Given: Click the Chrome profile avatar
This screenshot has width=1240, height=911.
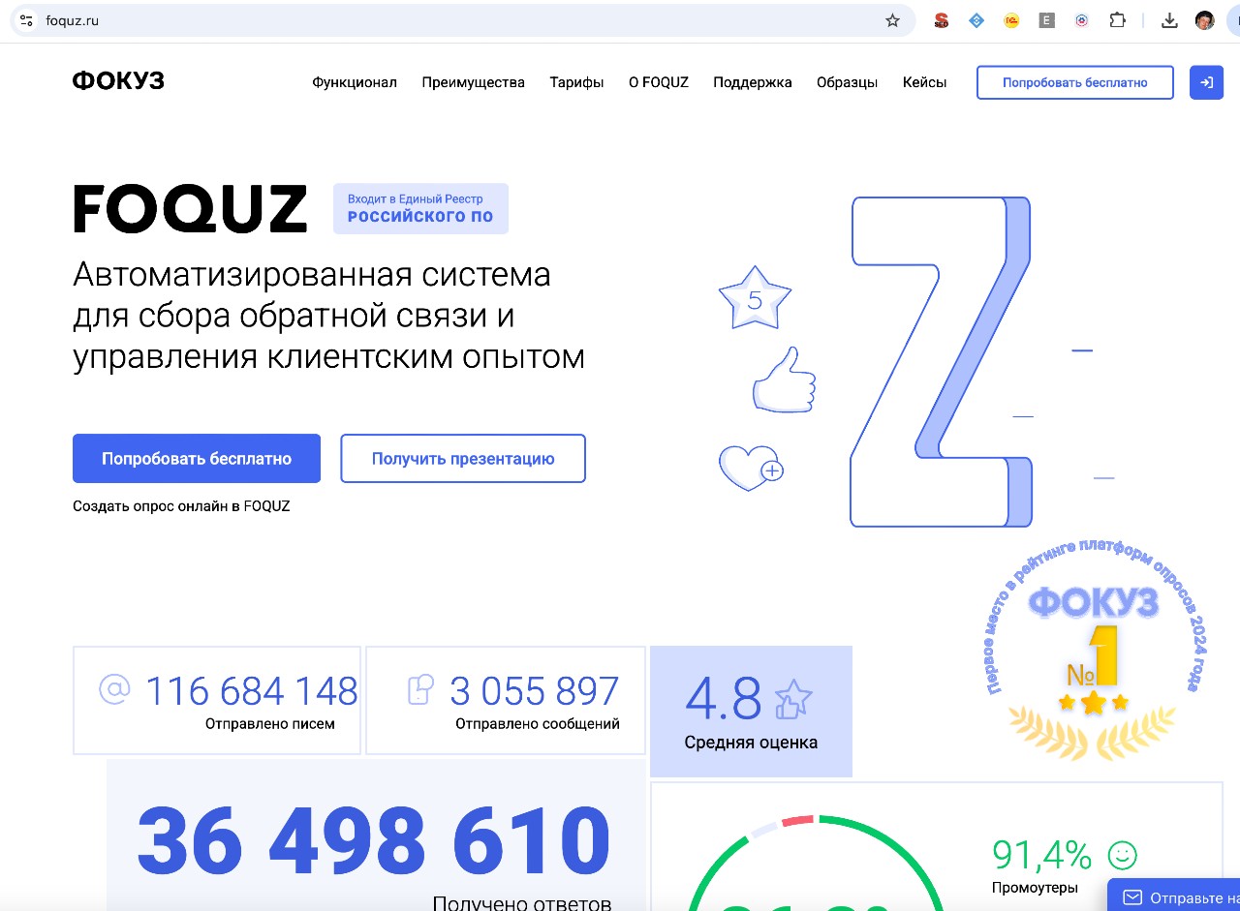Looking at the screenshot, I should click(x=1204, y=20).
